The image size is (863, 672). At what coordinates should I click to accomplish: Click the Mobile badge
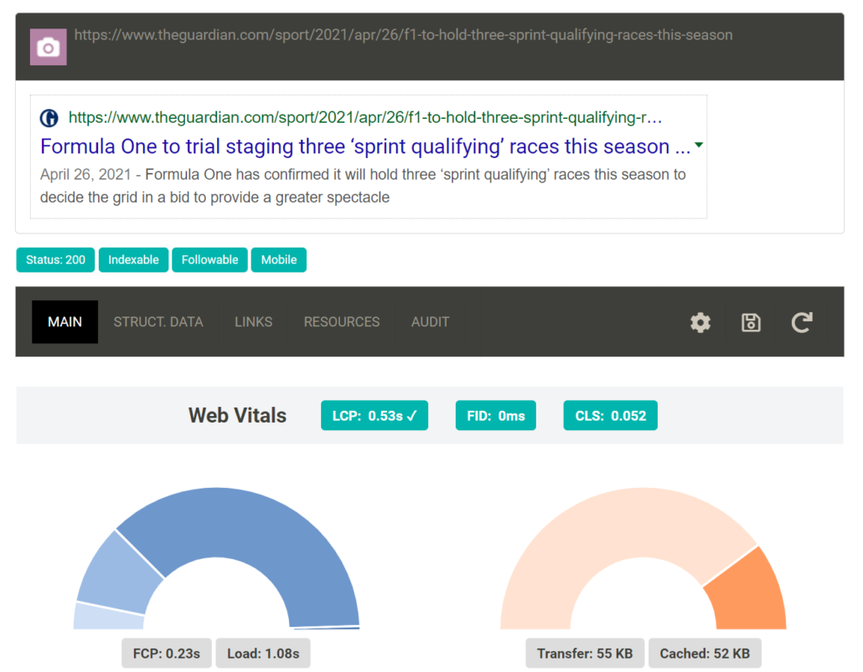point(279,260)
